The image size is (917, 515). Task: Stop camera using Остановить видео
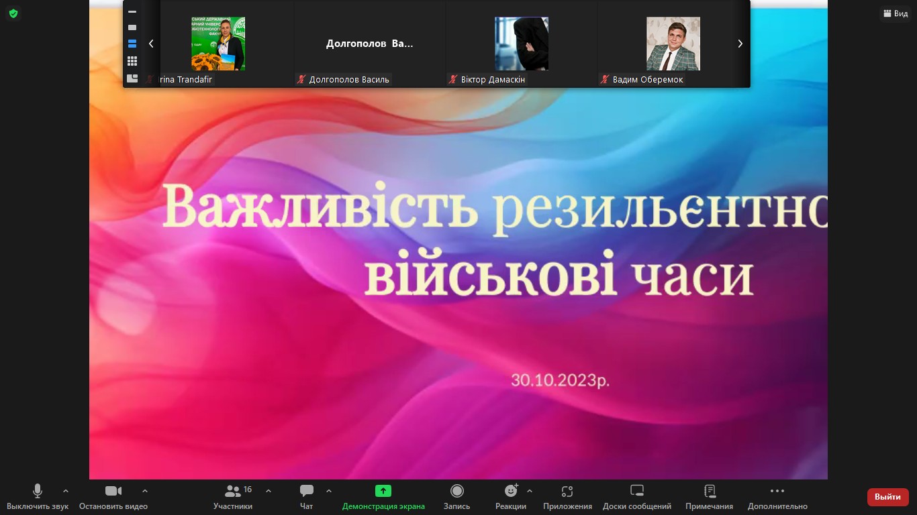pyautogui.click(x=113, y=497)
